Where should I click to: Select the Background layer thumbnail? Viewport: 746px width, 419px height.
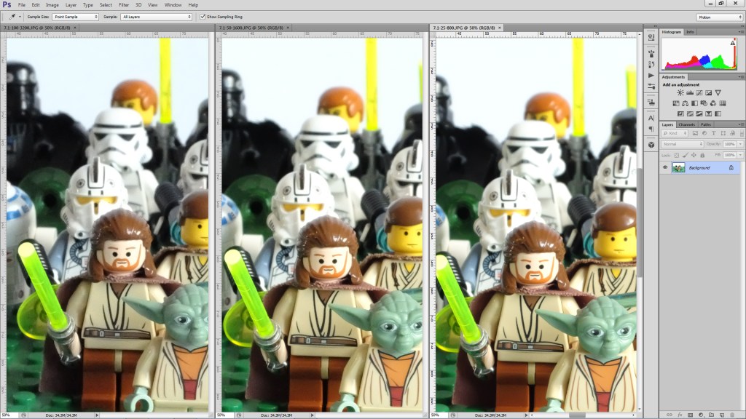click(x=678, y=167)
